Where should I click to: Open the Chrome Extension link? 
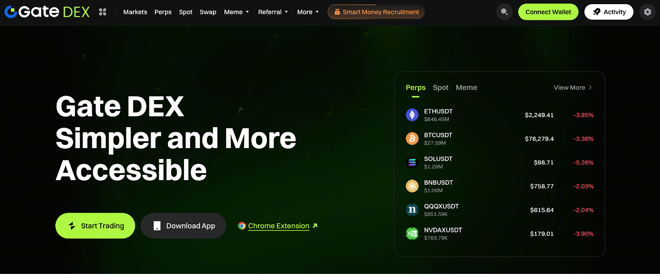(278, 226)
